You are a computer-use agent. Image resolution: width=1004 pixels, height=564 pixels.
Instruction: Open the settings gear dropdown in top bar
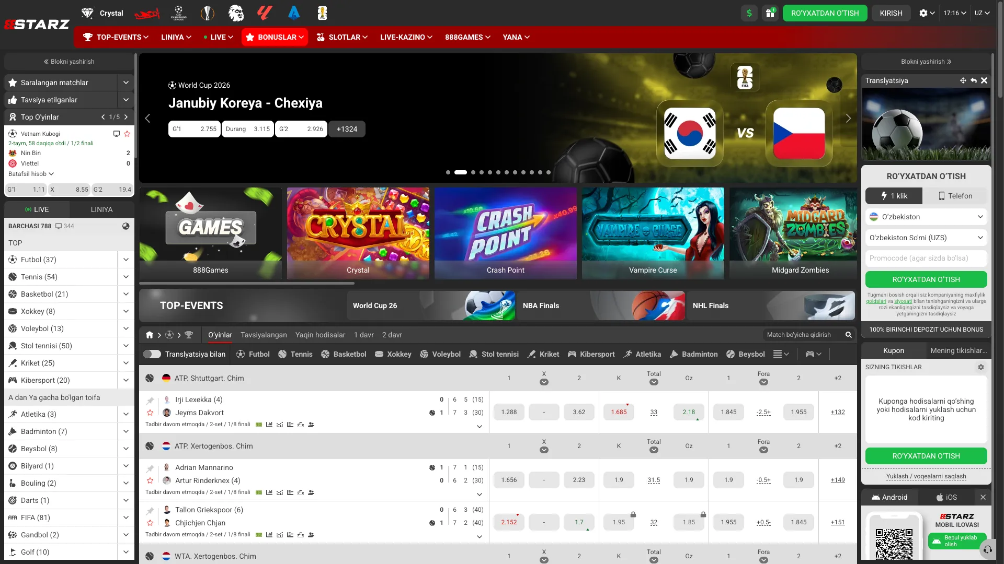pyautogui.click(x=927, y=13)
